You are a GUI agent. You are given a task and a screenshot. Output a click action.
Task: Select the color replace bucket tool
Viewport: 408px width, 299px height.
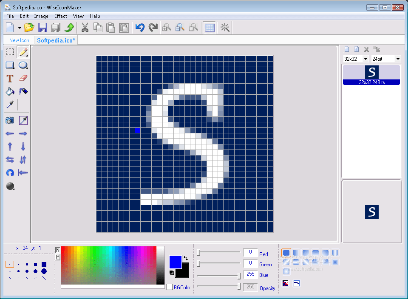click(x=23, y=91)
